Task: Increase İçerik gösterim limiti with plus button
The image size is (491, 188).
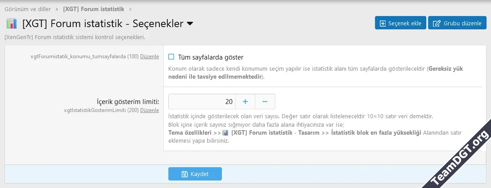Action: (x=245, y=102)
